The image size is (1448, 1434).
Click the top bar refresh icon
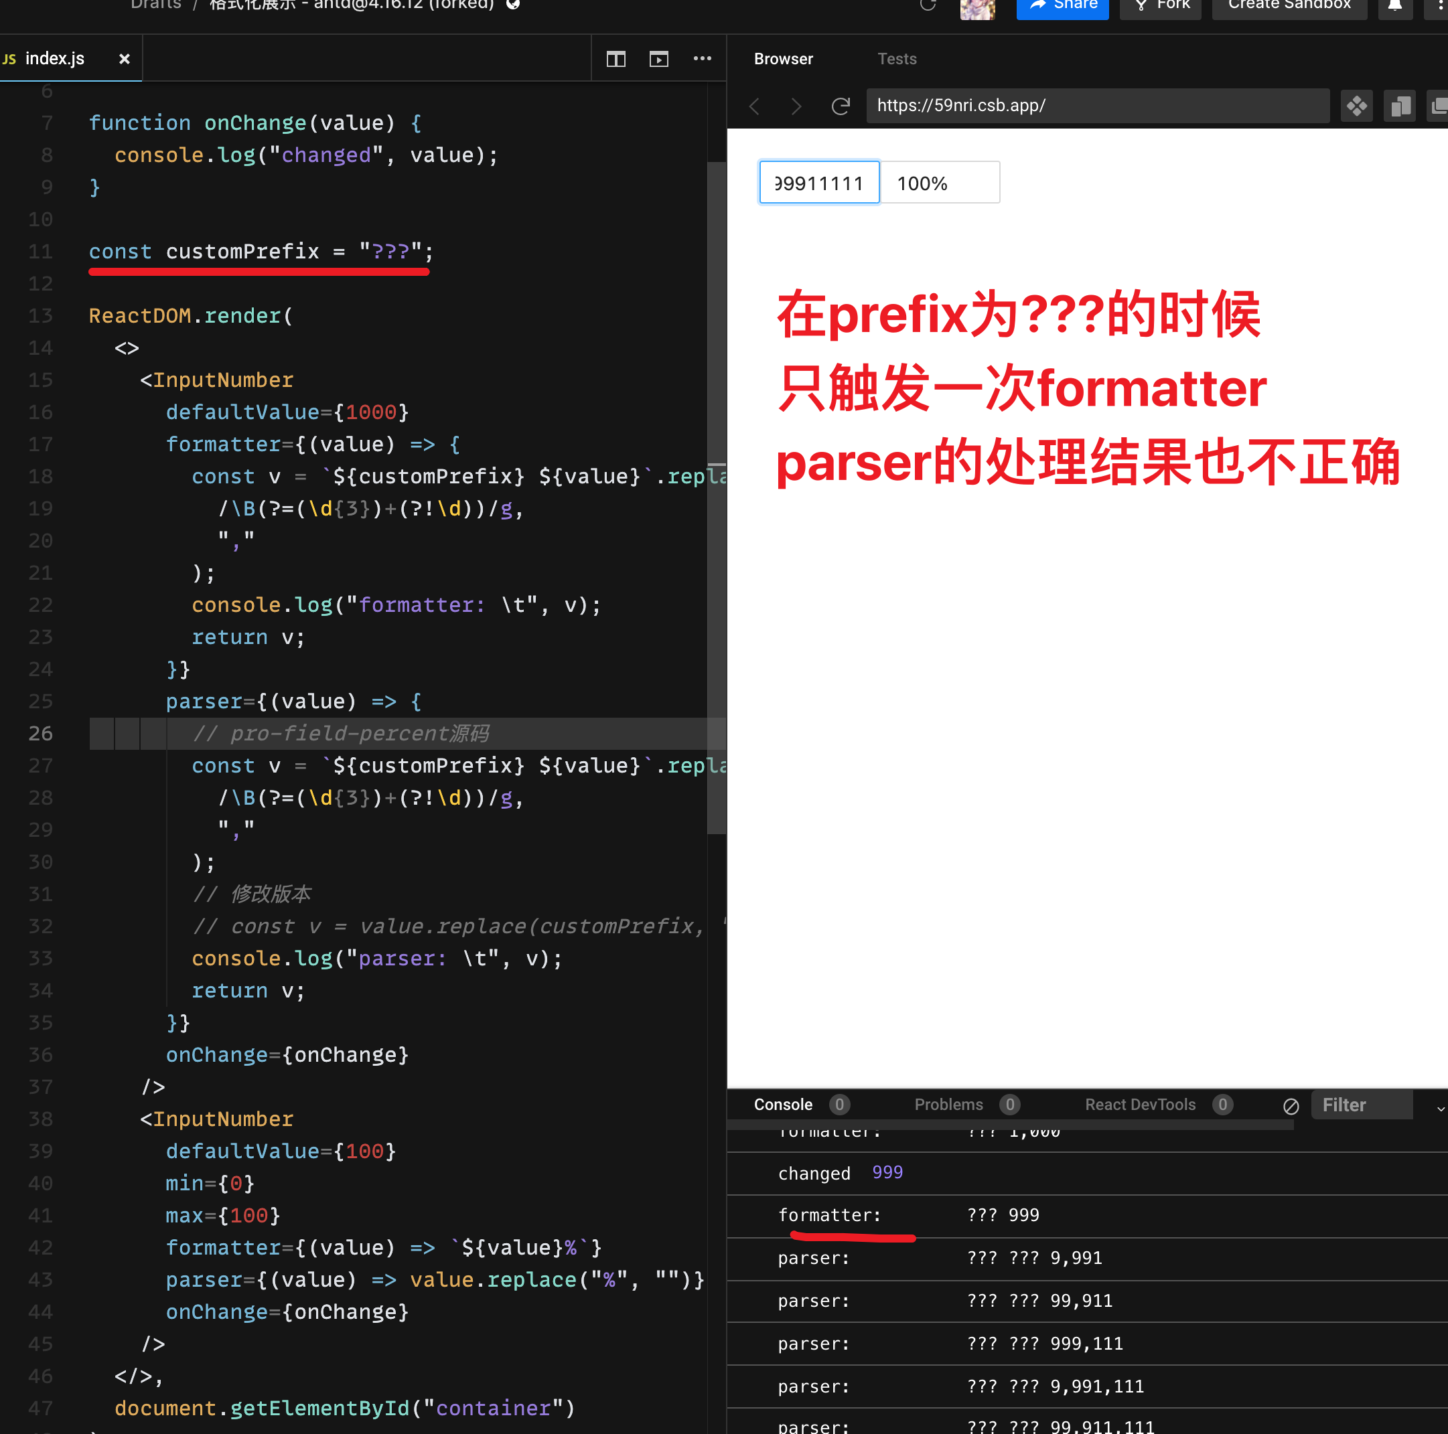[928, 5]
